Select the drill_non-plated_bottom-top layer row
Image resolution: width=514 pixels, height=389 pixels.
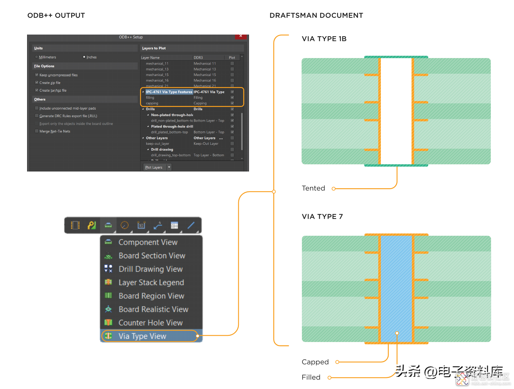172,121
